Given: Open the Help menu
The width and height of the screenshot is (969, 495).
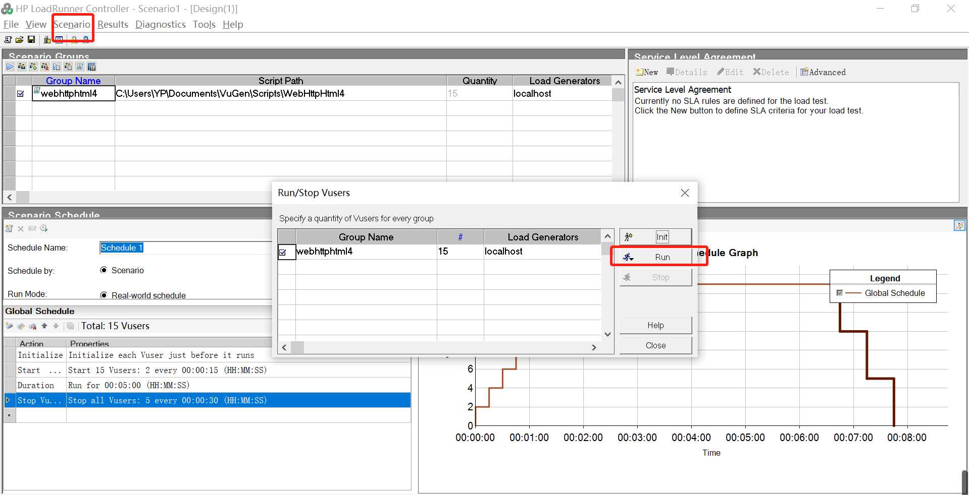Looking at the screenshot, I should click(233, 24).
